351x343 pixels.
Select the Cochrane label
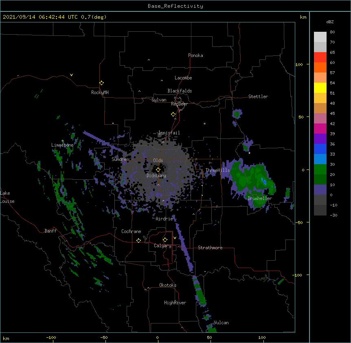click(131, 231)
